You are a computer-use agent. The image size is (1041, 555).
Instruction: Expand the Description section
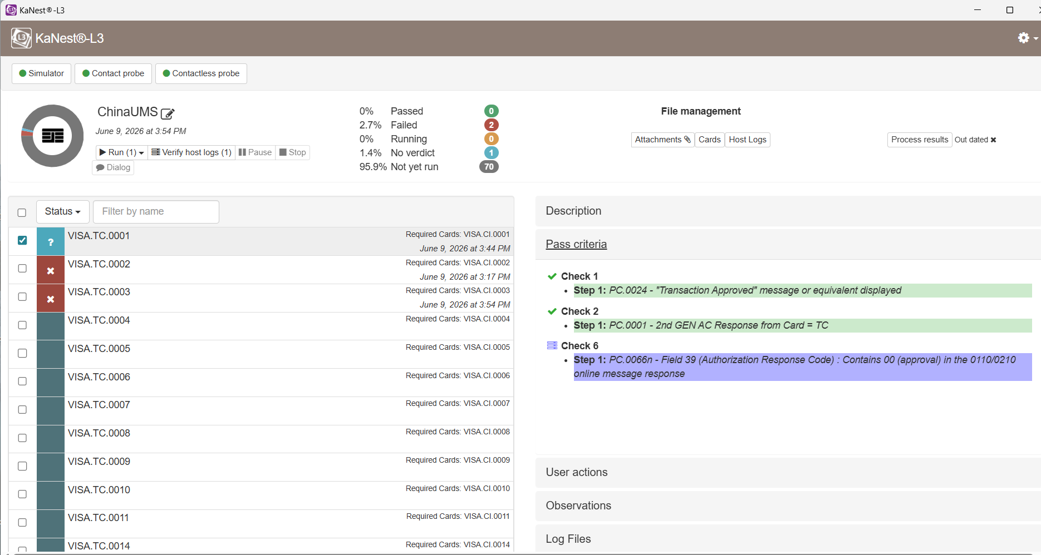point(788,211)
